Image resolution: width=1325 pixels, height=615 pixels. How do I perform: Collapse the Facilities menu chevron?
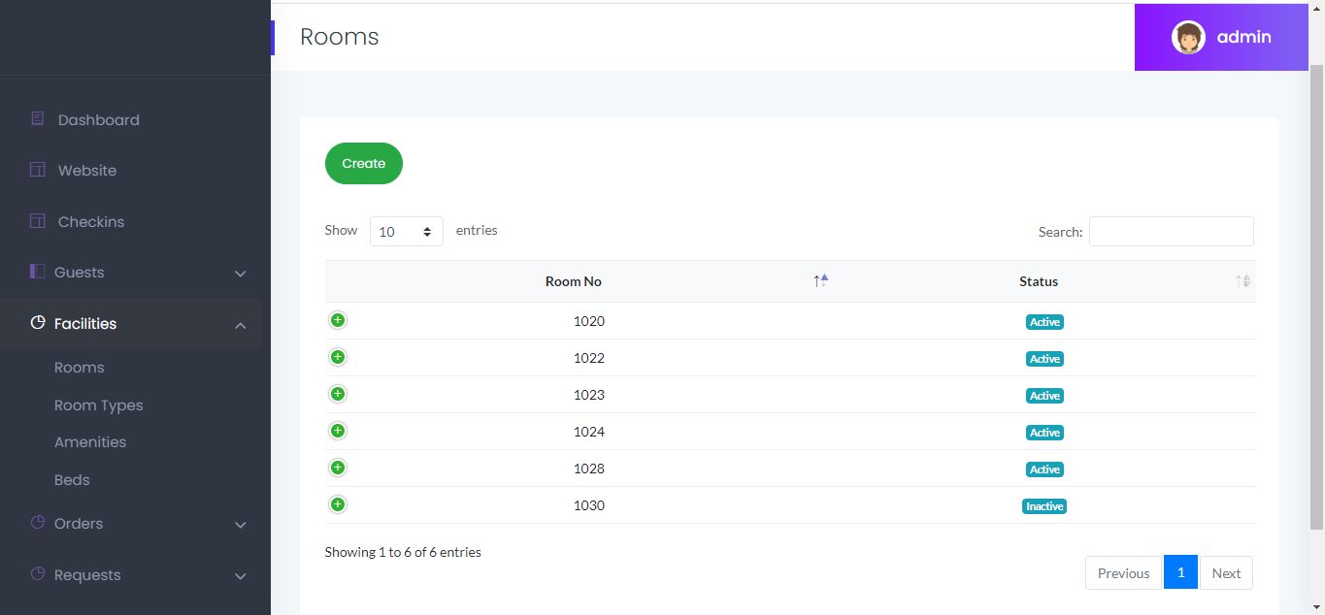241,325
